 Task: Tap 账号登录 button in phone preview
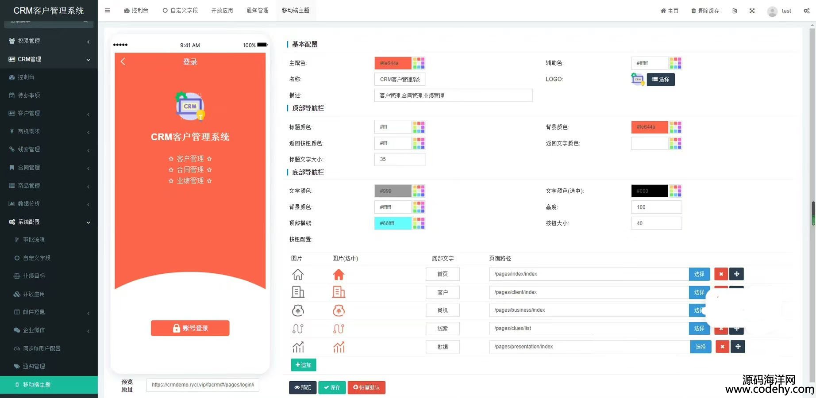(190, 328)
